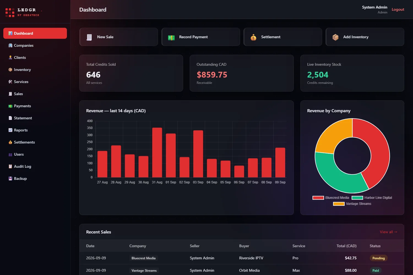This screenshot has height=275, width=413.
Task: Click the 31 Aug revenue bar
Action: pyautogui.click(x=157, y=153)
